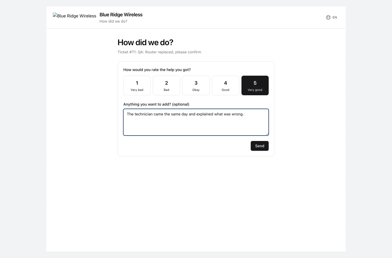Send the feedback form
The height and width of the screenshot is (258, 392).
tap(260, 146)
